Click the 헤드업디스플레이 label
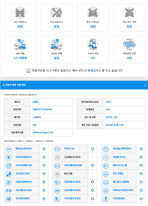Viewport: 148px width, 206px height. coord(121,182)
